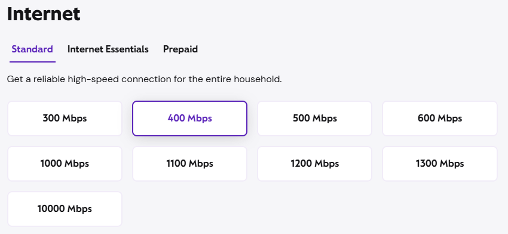
Task: Set plan speed to 10000 Mbps
Action: coord(65,209)
